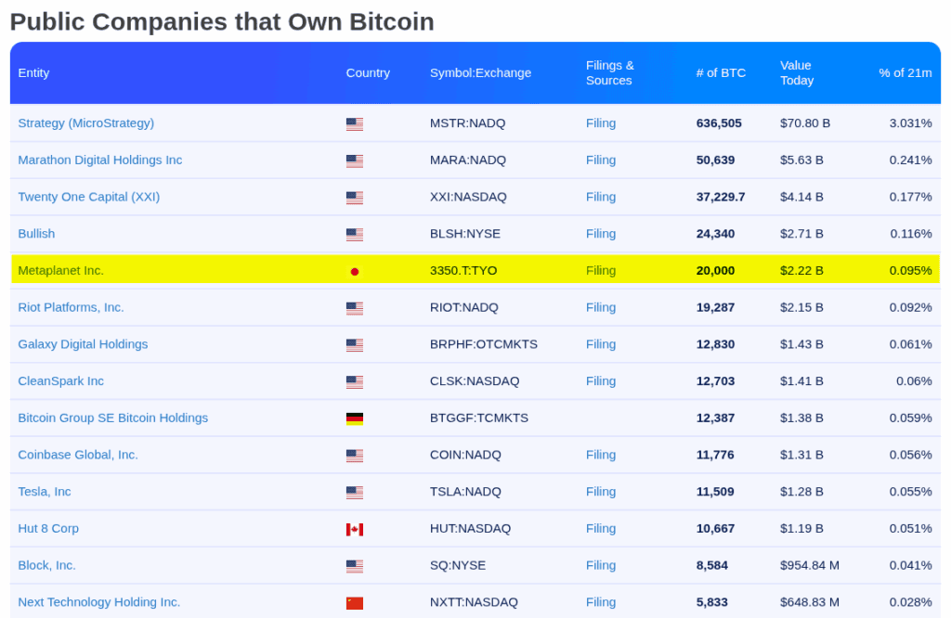Open the Metaplanet Inc. entity link
Viewport: 951px width, 618px height.
pyautogui.click(x=60, y=271)
